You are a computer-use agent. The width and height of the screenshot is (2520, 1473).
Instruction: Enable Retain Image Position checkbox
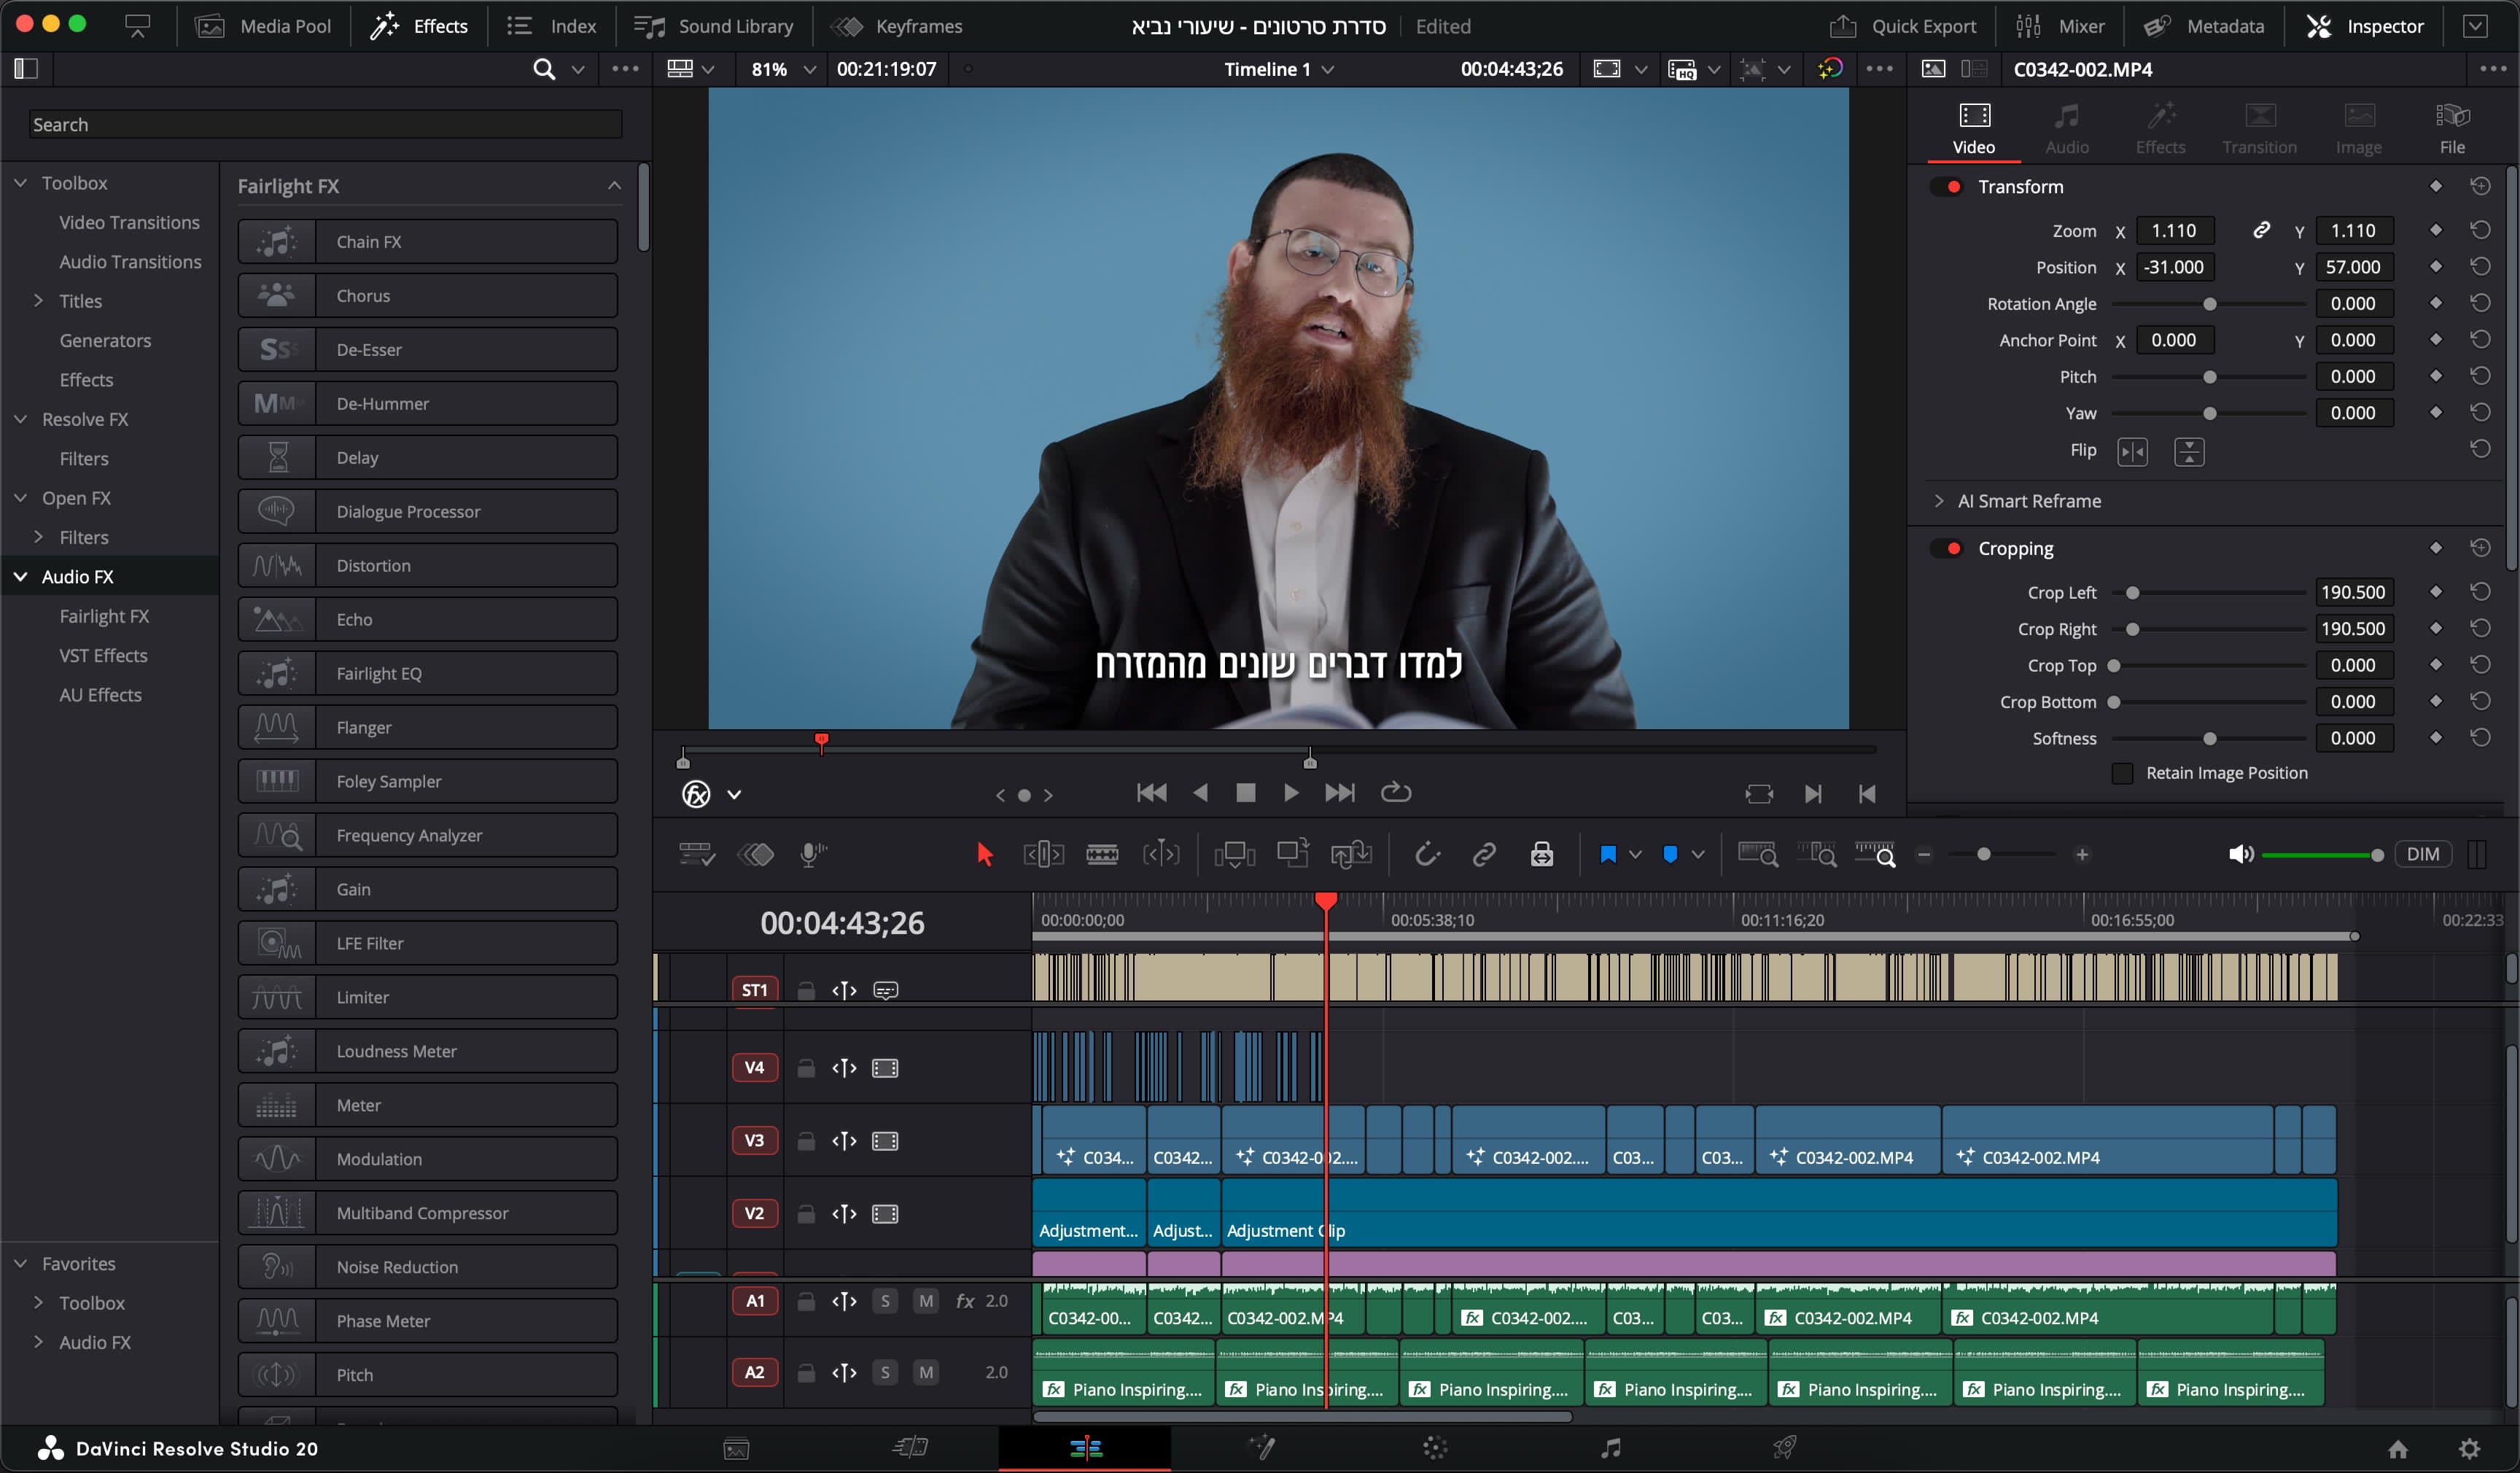(2122, 773)
